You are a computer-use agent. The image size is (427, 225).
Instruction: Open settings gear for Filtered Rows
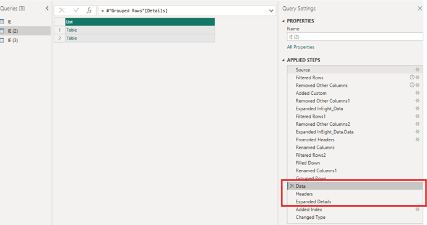coord(418,77)
